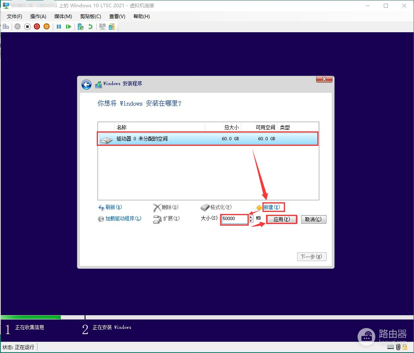This screenshot has width=414, height=353.
Task: Click the orange Save state icon
Action: tap(46, 27)
